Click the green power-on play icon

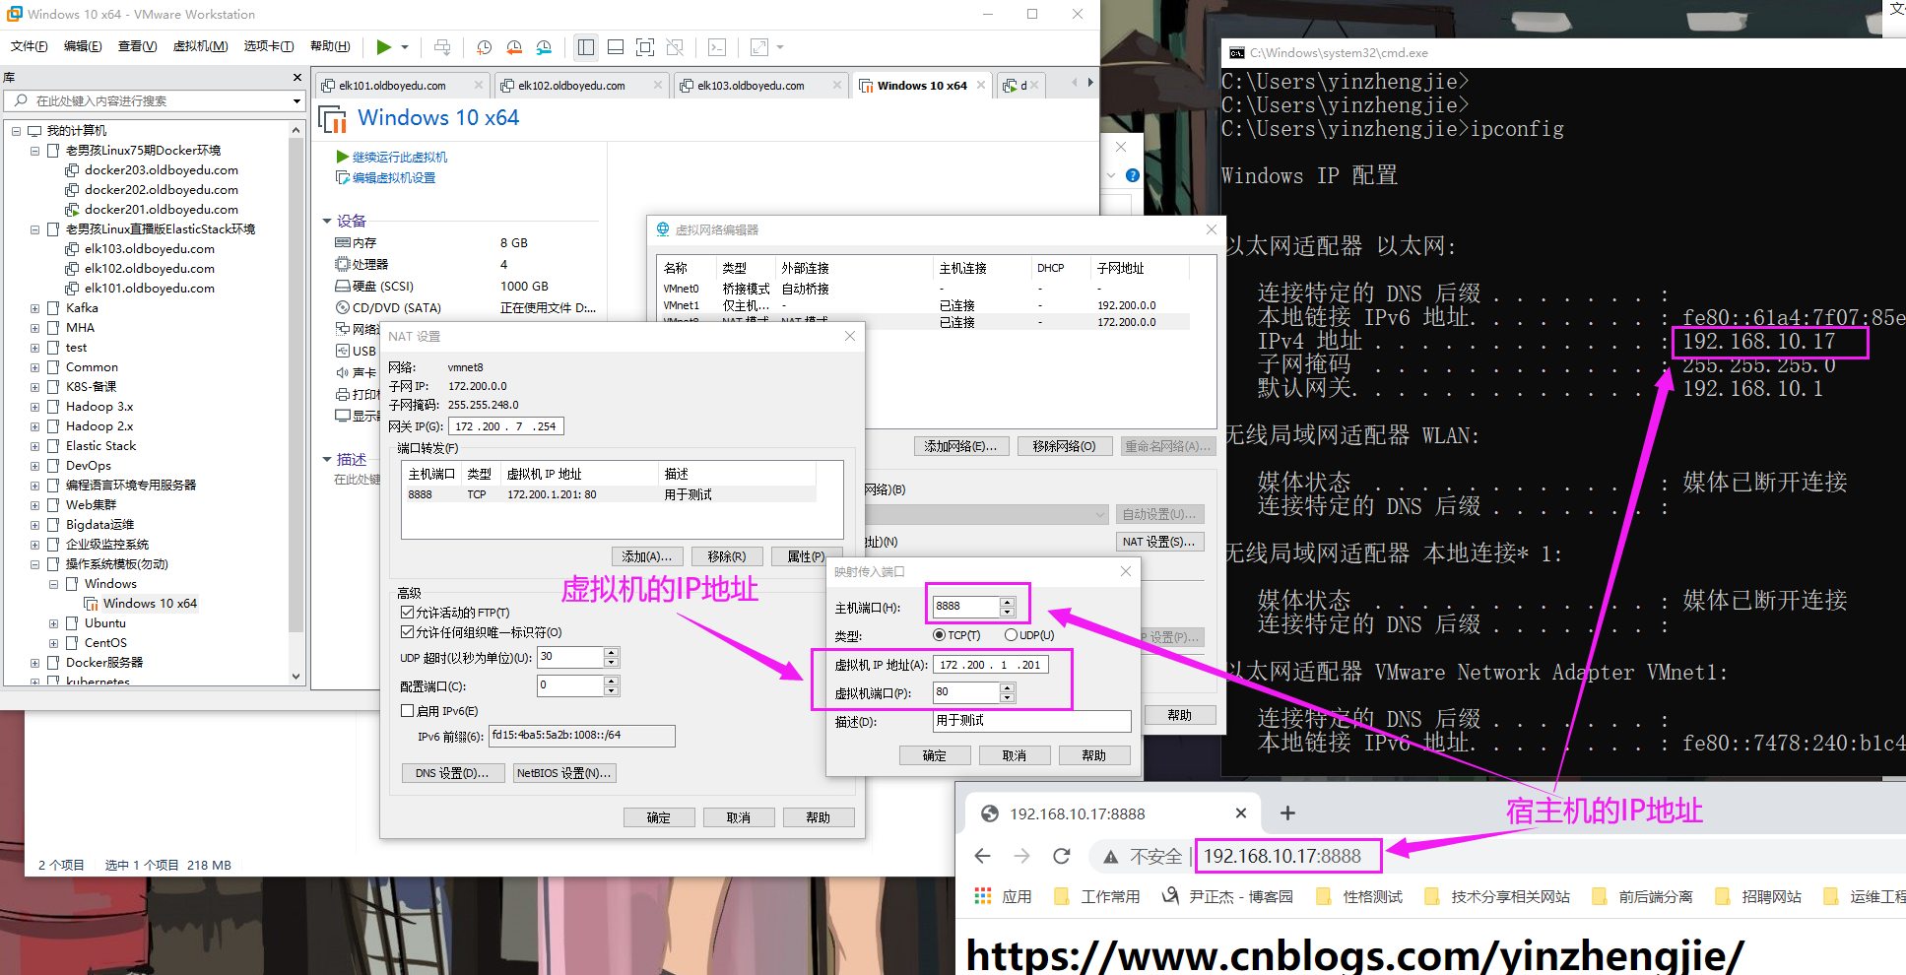coord(384,47)
